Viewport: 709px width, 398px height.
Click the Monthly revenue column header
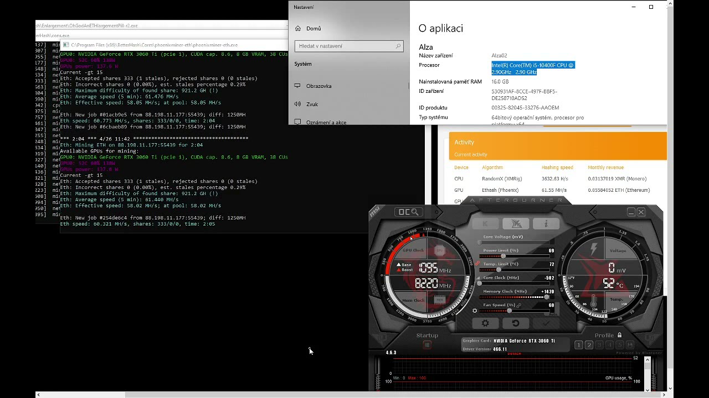pos(605,167)
